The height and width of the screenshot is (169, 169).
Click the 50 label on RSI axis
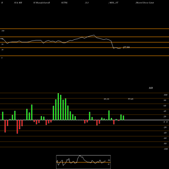2,44
